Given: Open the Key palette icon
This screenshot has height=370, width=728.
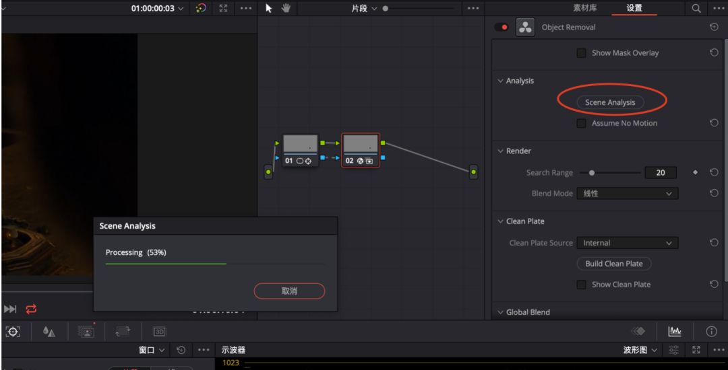Looking at the screenshot, I should 86,332.
